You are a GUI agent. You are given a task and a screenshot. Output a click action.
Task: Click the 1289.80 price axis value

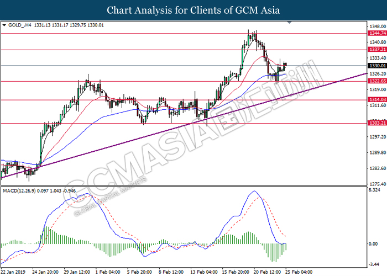378,152
